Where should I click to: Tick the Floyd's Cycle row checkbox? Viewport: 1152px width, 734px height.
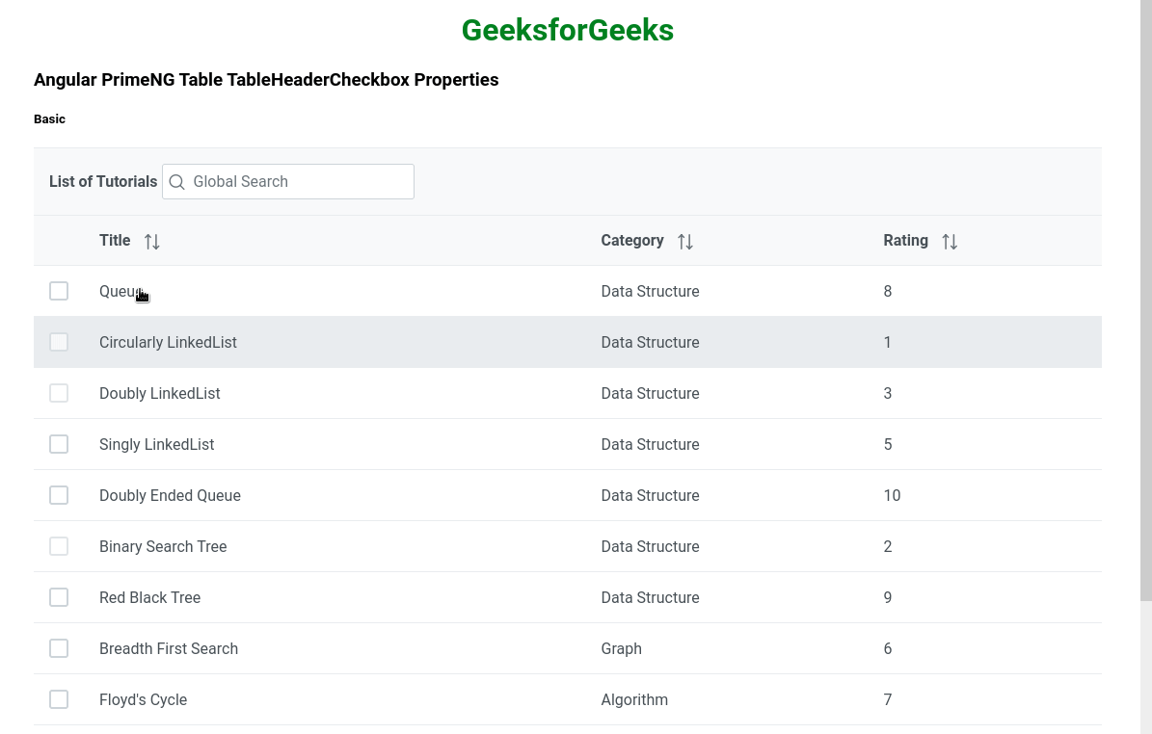tap(59, 699)
